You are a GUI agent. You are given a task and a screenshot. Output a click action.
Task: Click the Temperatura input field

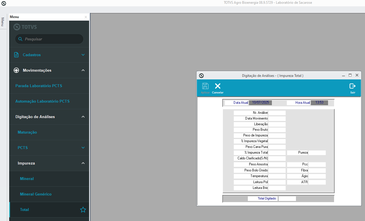(277, 176)
